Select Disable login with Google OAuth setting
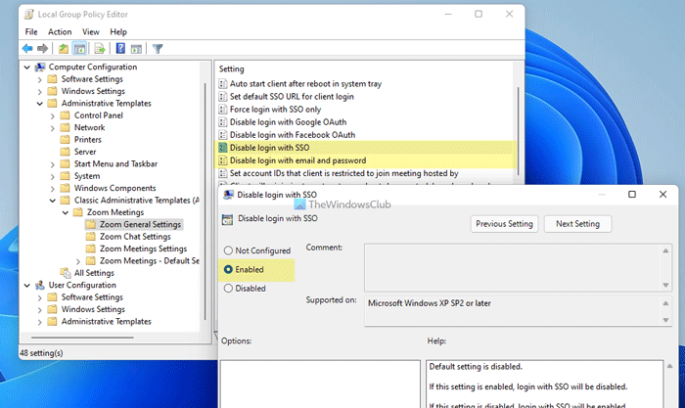This screenshot has width=685, height=408. (288, 122)
